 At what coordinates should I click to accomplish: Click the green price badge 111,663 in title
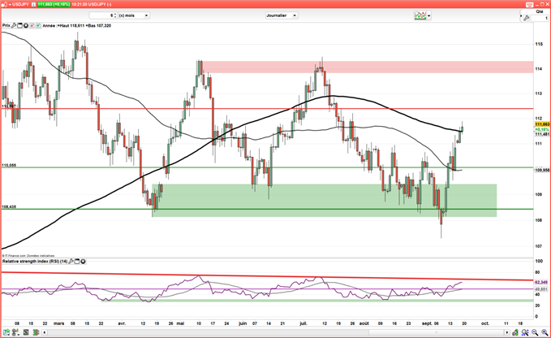coord(53,4)
